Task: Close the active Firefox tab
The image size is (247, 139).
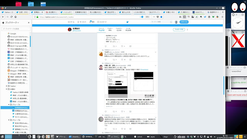Action: point(42,12)
